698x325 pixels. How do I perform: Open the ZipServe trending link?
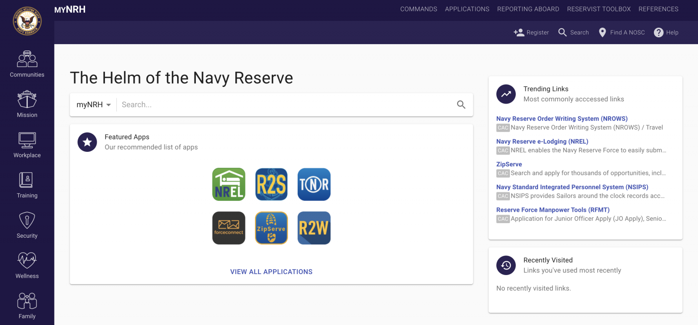[509, 164]
